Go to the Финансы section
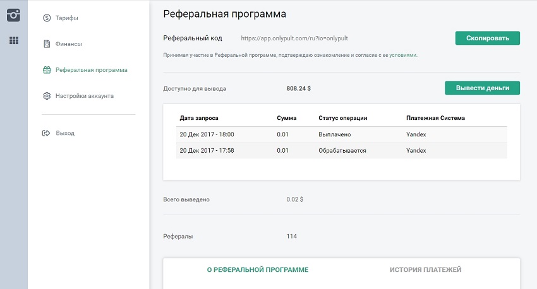 [68, 44]
